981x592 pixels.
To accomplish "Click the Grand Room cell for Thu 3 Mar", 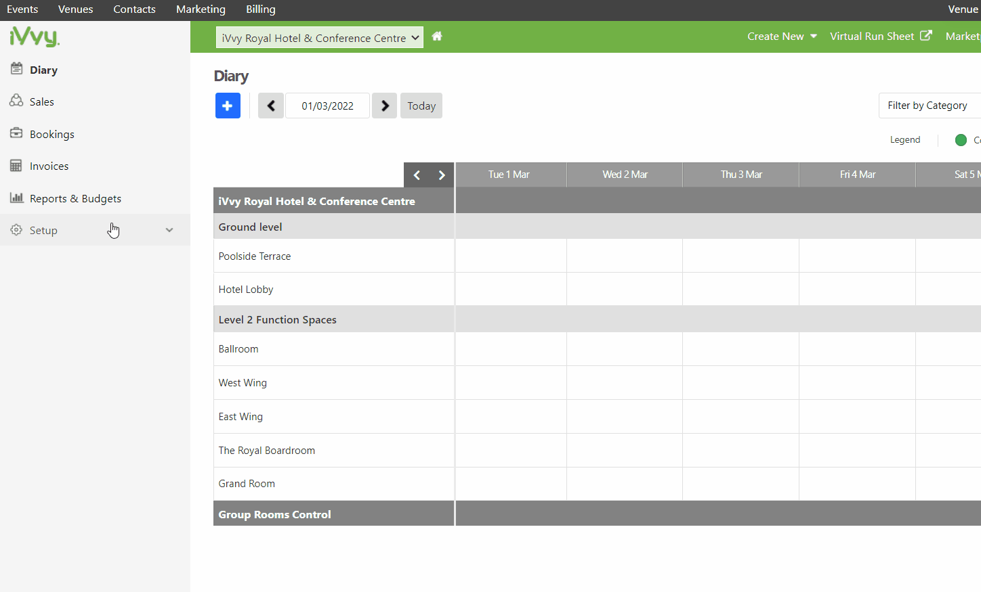I will (741, 484).
